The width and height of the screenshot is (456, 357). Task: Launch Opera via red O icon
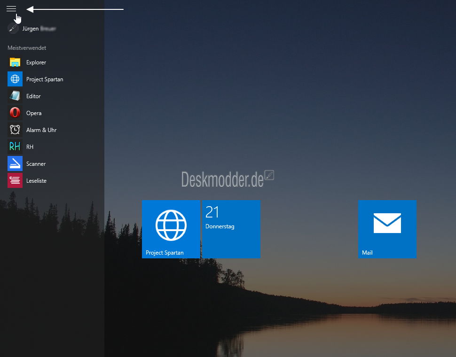point(15,113)
